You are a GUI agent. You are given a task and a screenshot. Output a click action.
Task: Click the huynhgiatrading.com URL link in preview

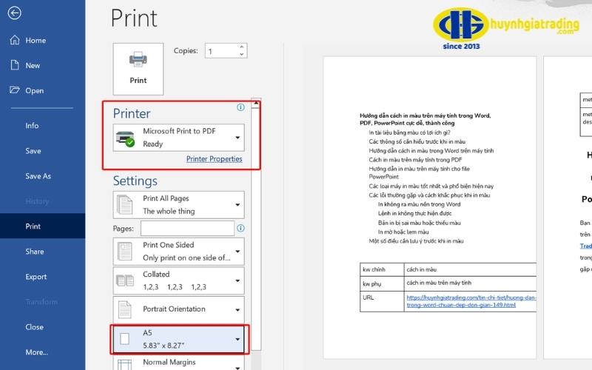(x=471, y=301)
